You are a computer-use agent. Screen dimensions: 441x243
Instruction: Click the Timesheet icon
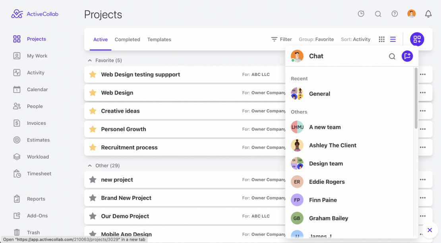[17, 173]
